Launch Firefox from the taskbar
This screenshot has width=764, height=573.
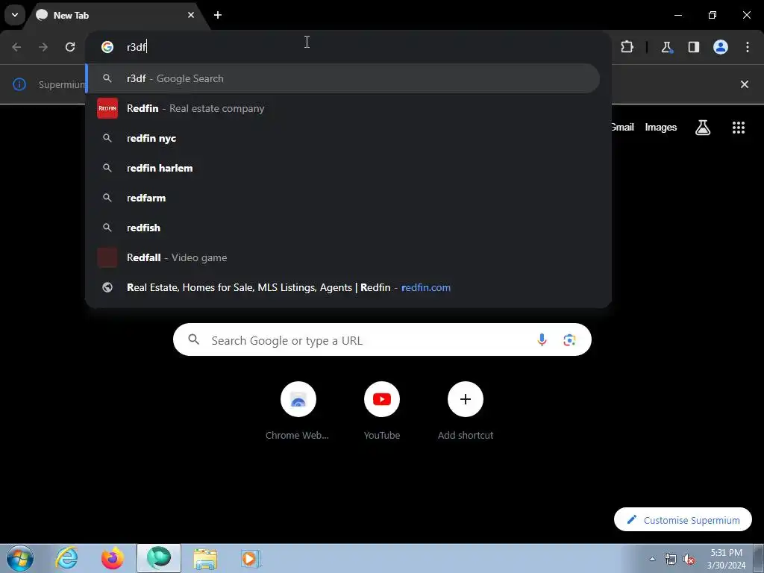pyautogui.click(x=112, y=558)
